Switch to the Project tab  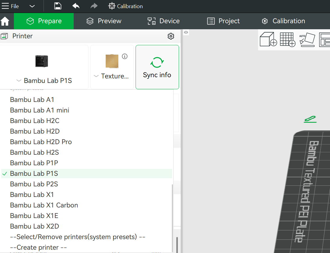223,21
